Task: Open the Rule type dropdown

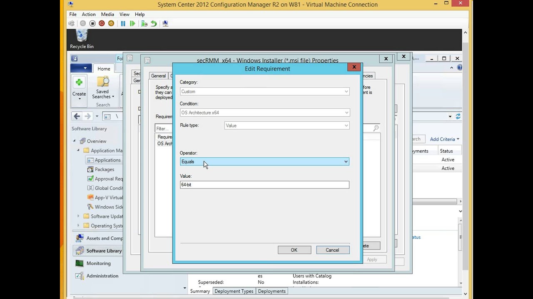Action: pos(287,125)
